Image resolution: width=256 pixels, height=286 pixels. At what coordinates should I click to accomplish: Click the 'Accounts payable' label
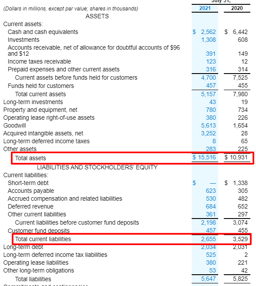click(x=31, y=191)
